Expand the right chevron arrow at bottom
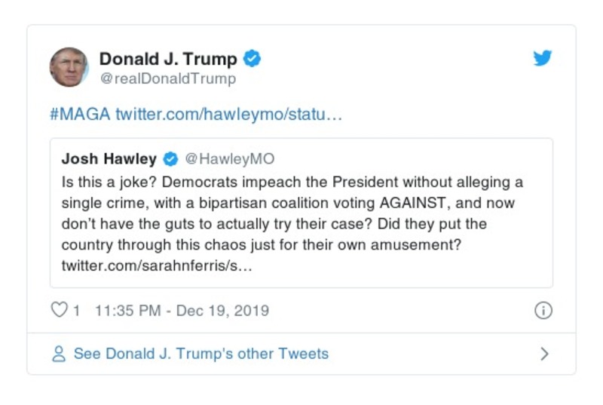The height and width of the screenshot is (405, 603). 544,354
